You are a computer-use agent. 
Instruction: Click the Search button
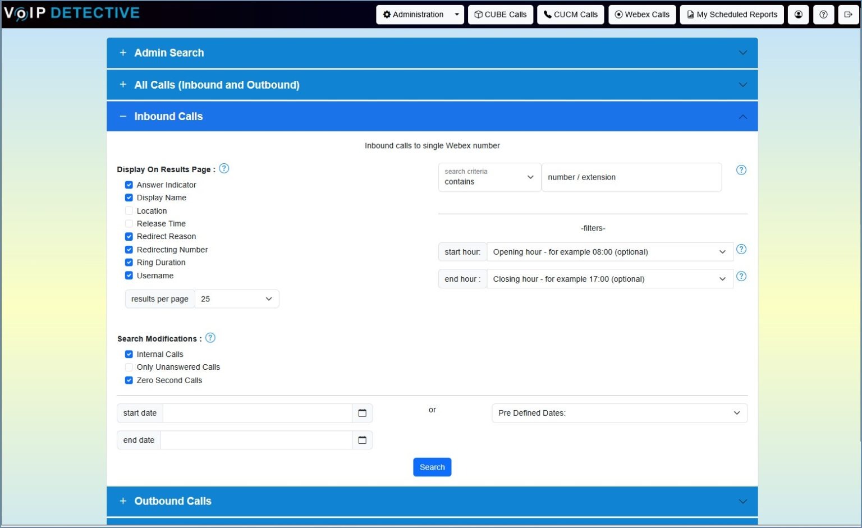[432, 467]
